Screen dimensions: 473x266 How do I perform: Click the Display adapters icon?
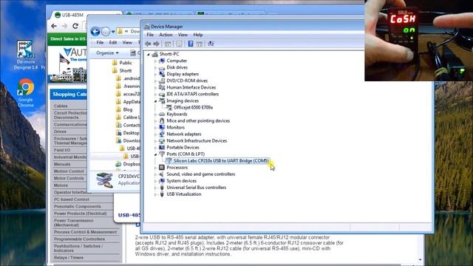pos(162,74)
